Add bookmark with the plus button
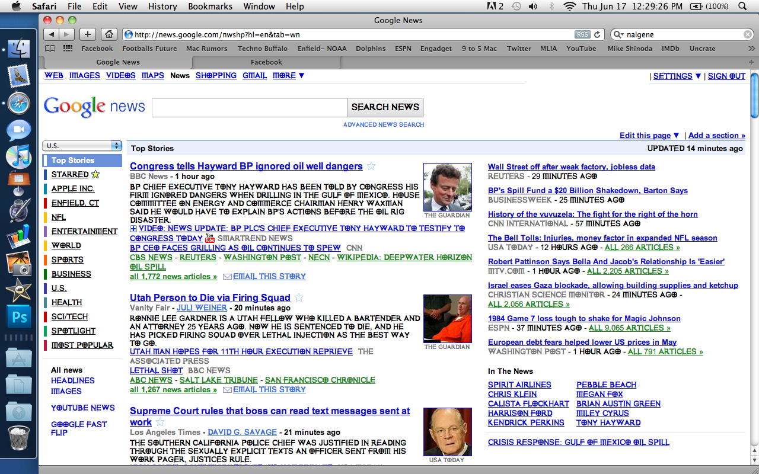Viewport: 759px width, 474px height. click(x=87, y=34)
